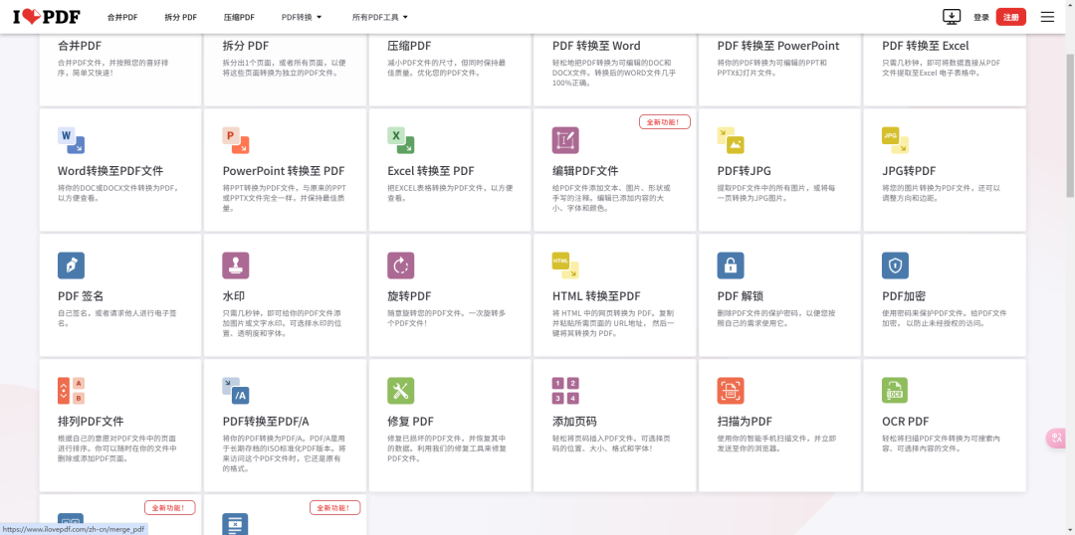1075x535 pixels.
Task: Open HTML 转换至PDF icon
Action: 565,266
